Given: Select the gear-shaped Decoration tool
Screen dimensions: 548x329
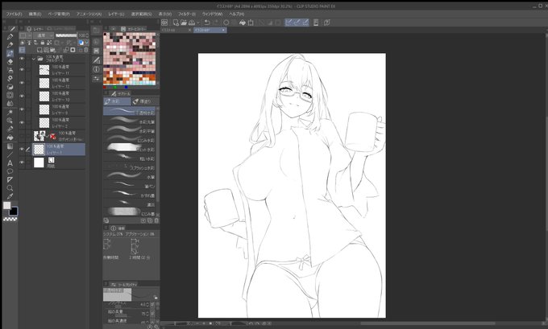Looking at the screenshot, I should point(10,79).
